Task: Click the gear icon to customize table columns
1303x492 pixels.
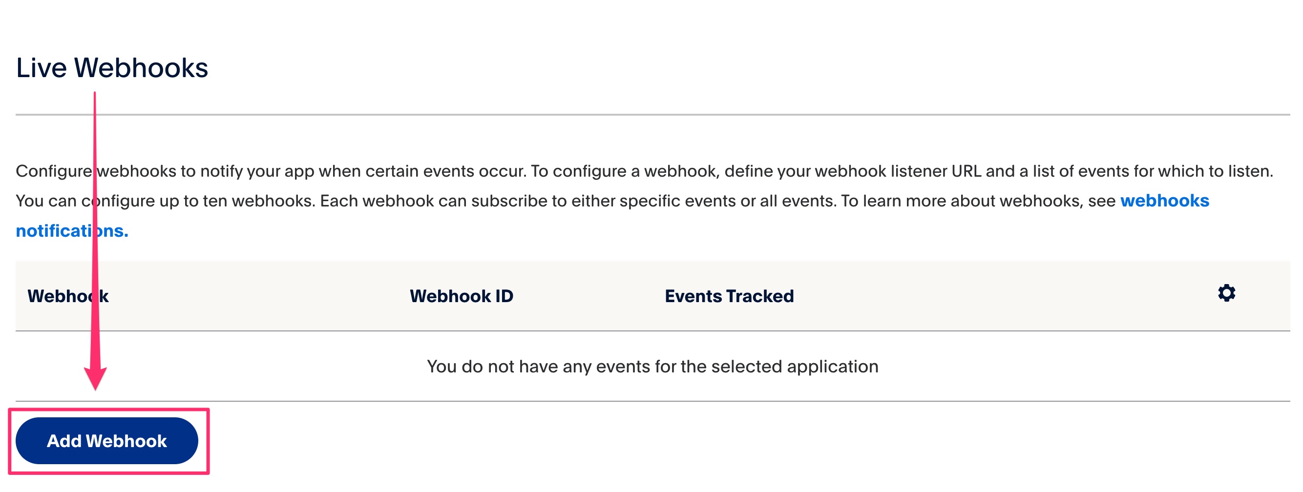Action: point(1227,292)
